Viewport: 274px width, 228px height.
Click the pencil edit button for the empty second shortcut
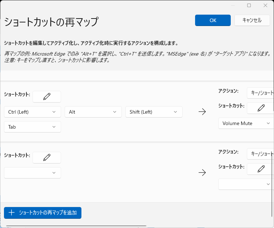[47, 157]
